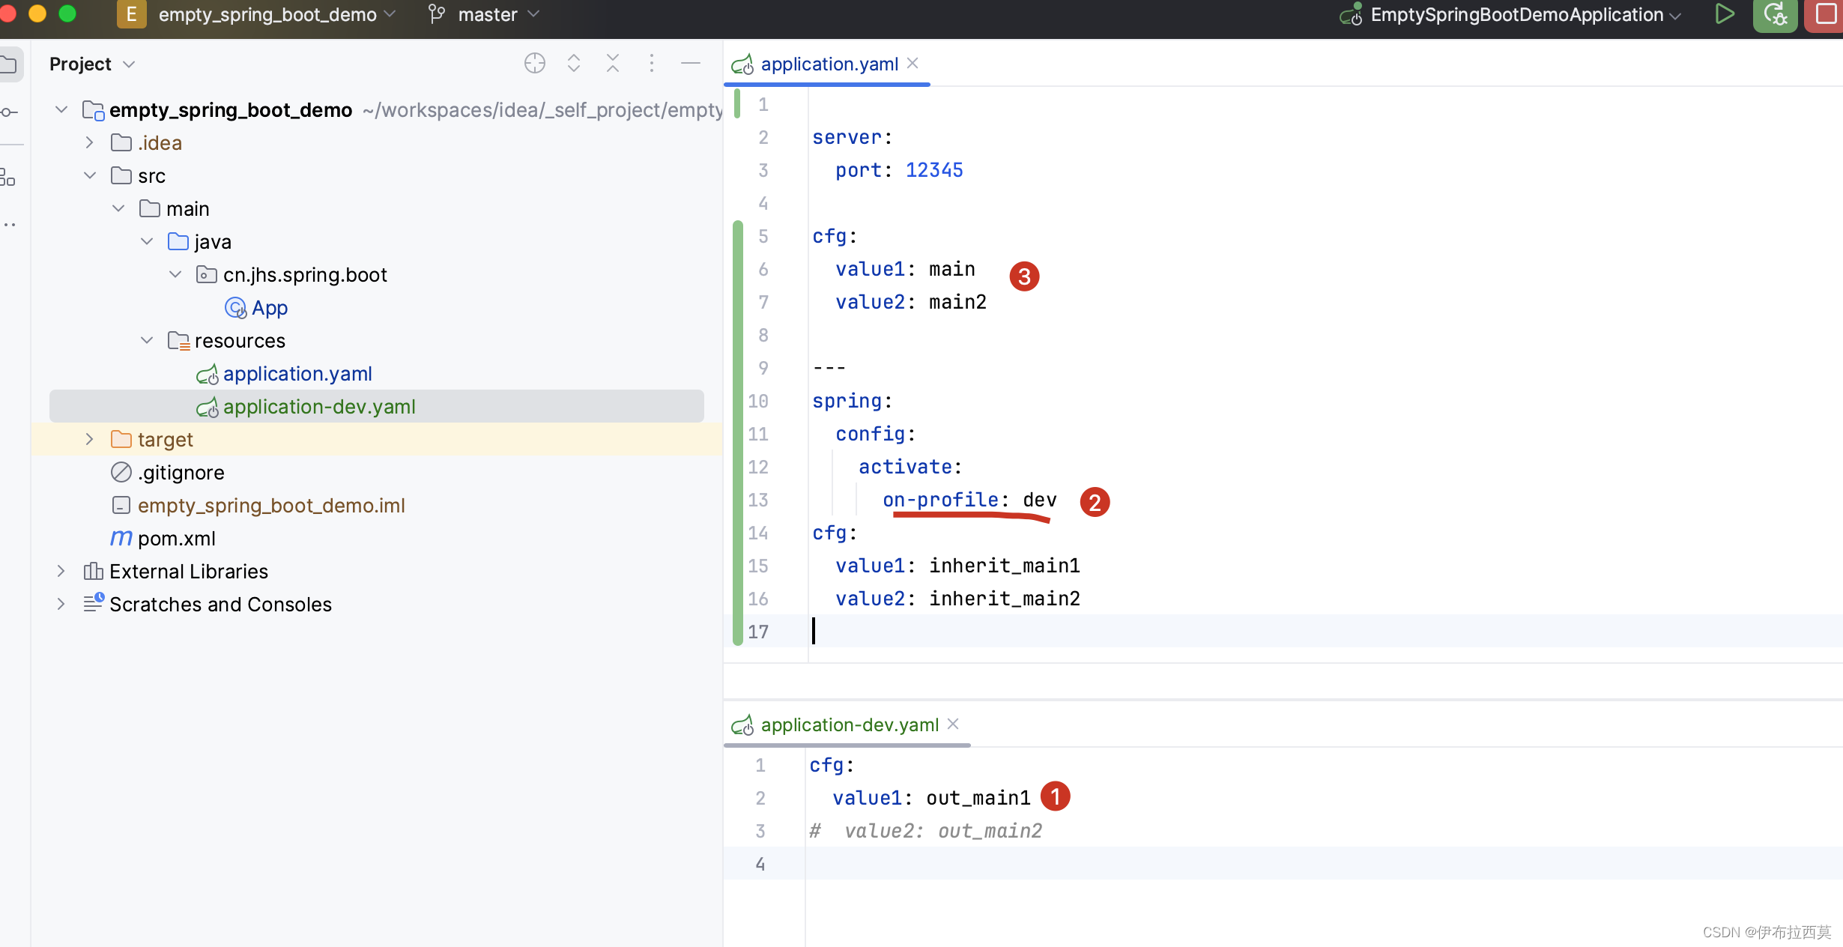Select empty_spring_boot_demo.iml file
The image size is (1843, 947).
271,506
